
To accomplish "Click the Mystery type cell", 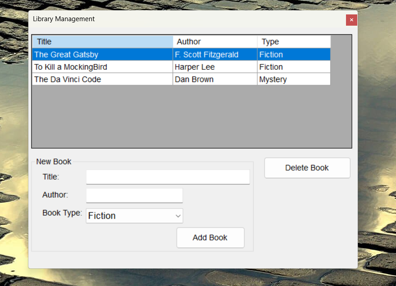I will tap(294, 79).
